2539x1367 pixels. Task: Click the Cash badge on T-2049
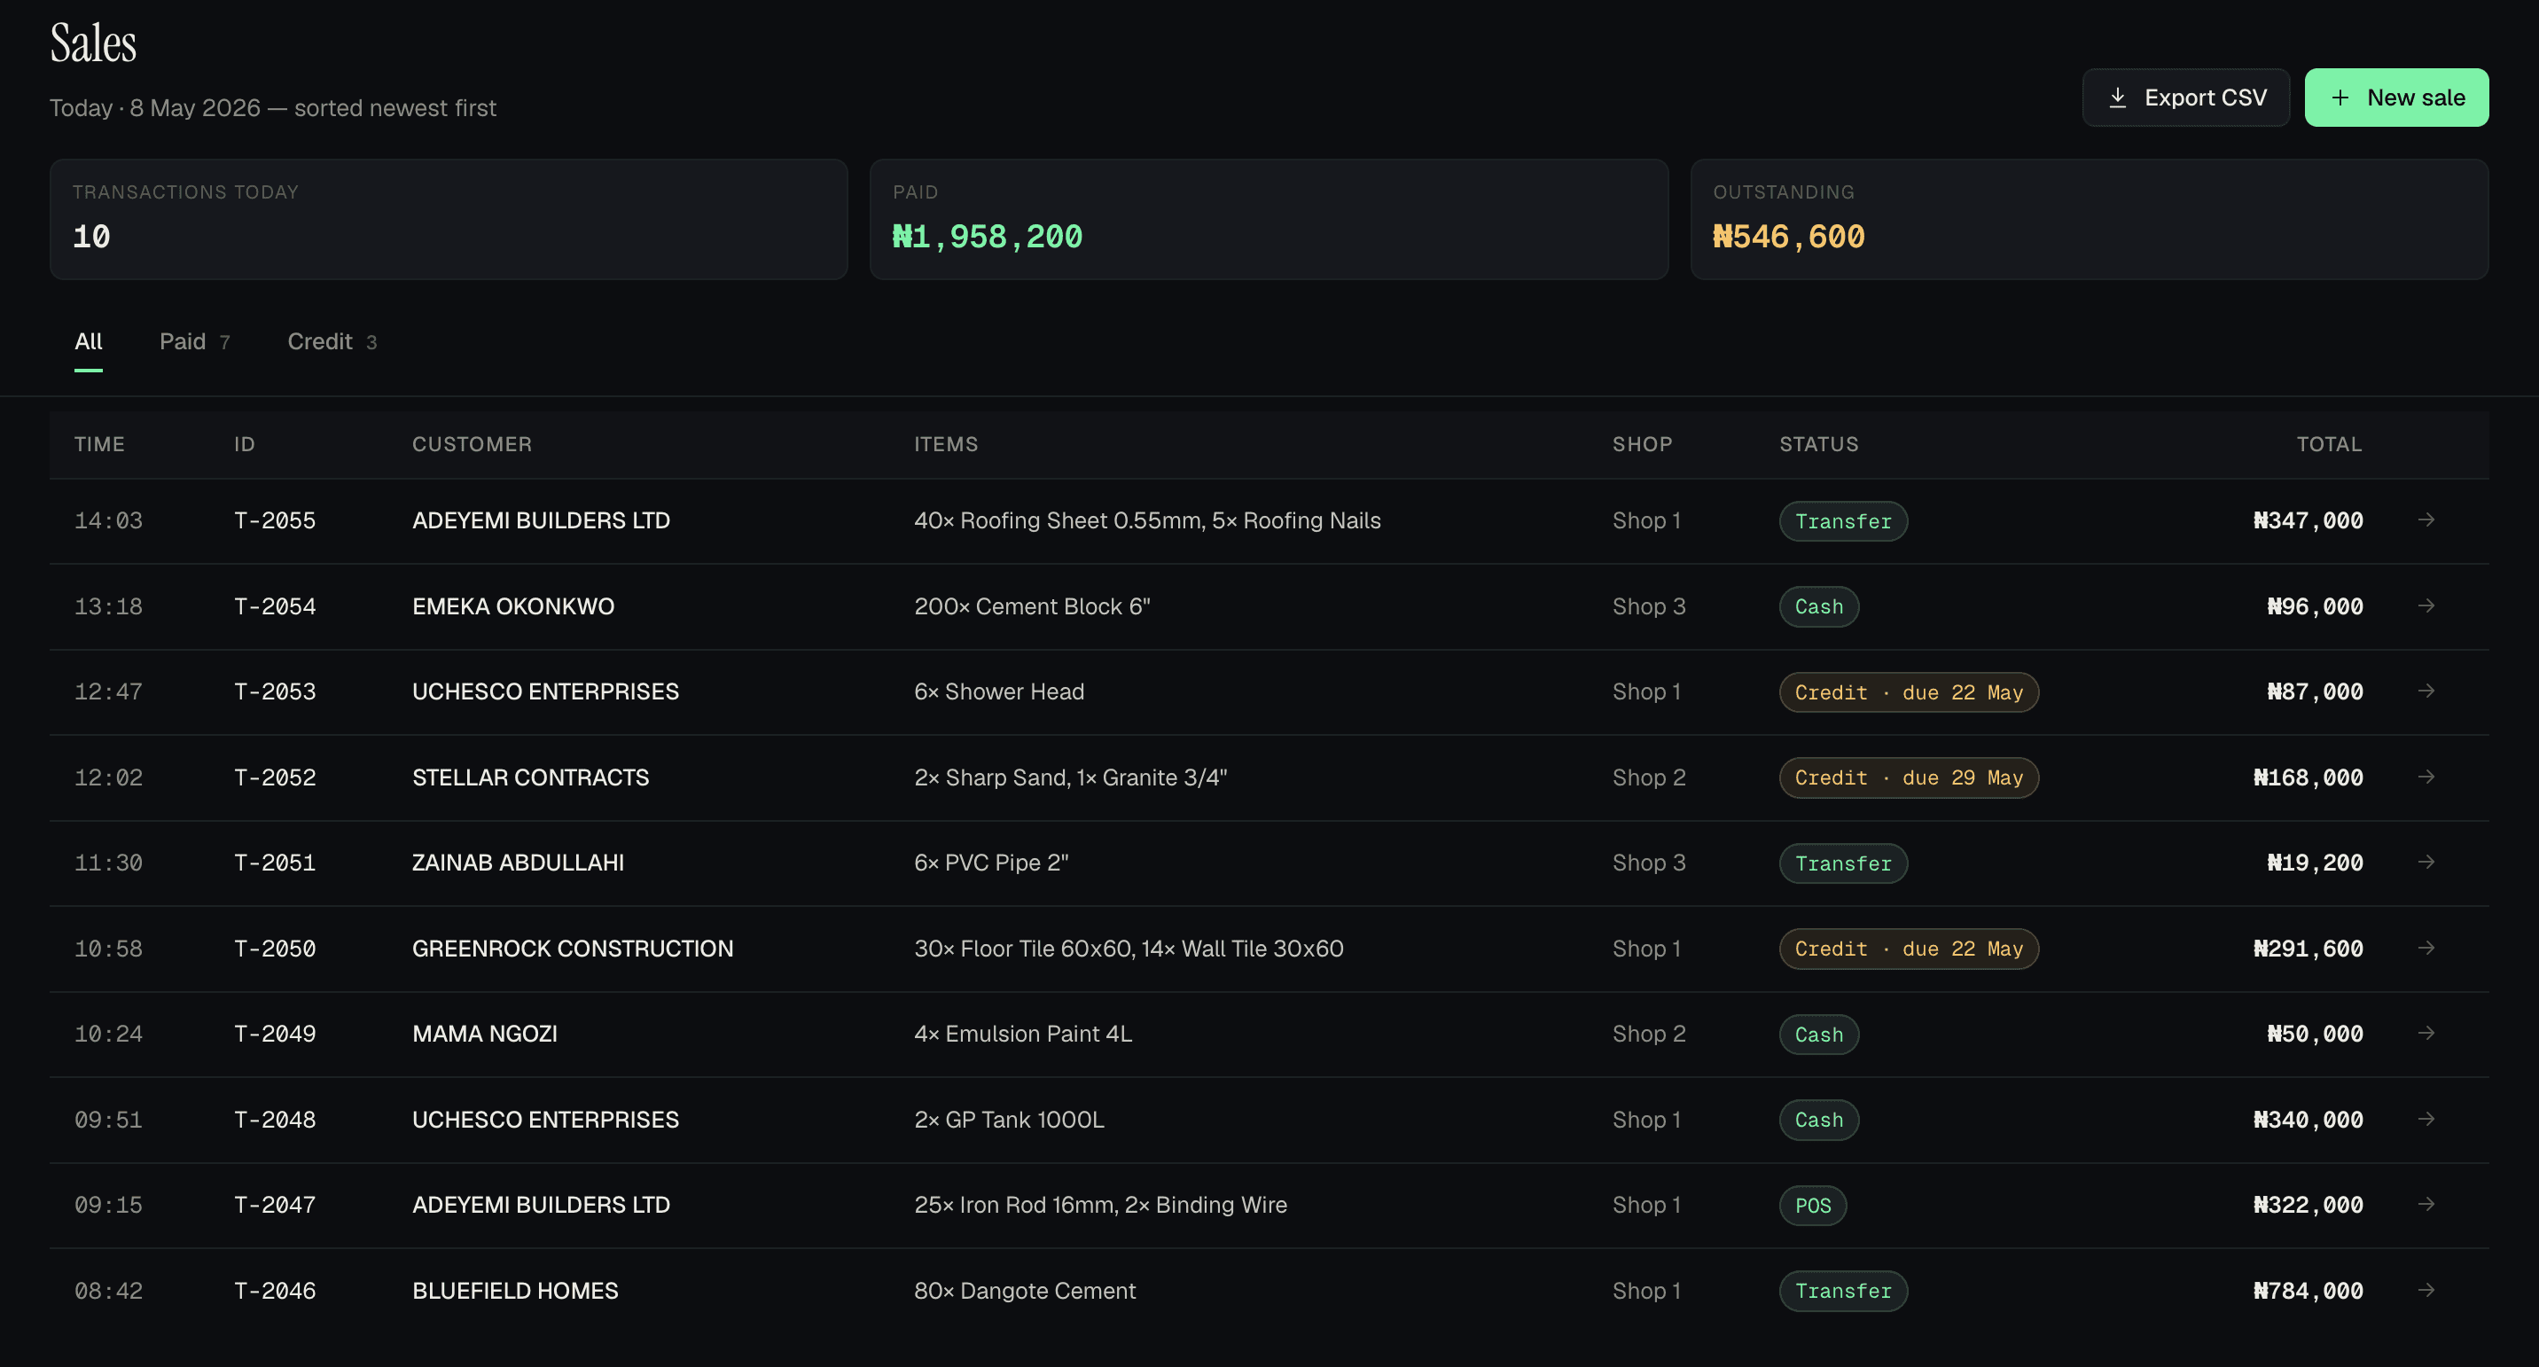(x=1818, y=1035)
